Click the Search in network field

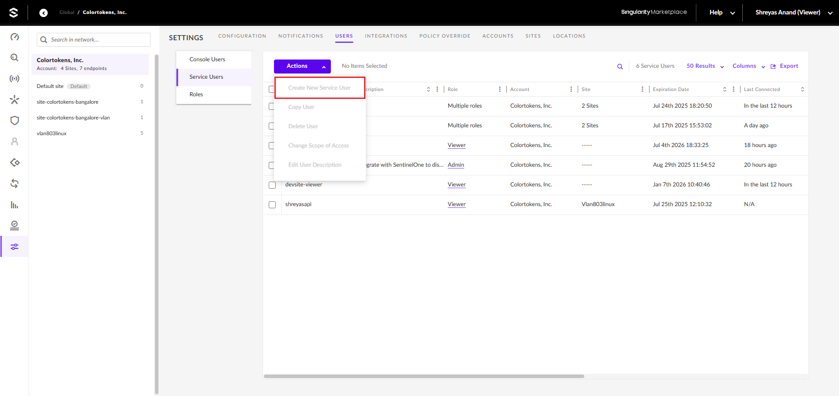pos(94,40)
